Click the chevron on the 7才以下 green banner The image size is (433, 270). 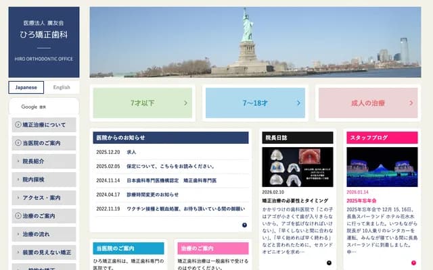tap(185, 103)
